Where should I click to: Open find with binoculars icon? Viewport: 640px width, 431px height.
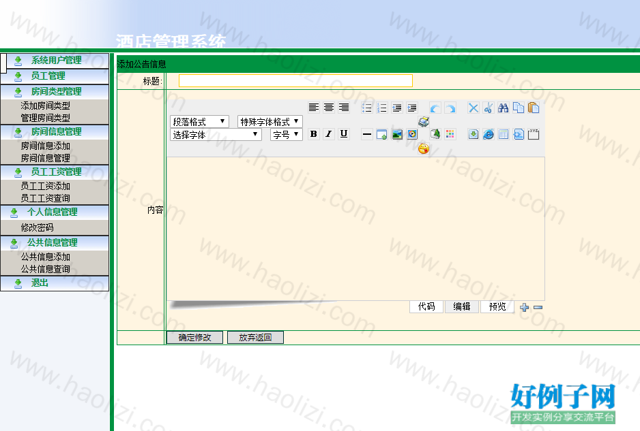click(504, 108)
